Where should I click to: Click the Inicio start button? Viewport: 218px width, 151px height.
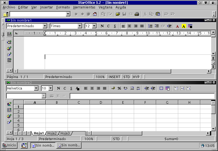tap(10, 145)
